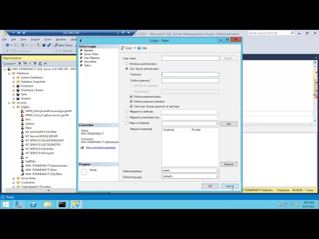Image resolution: width=319 pixels, height=239 pixels.
Task: Click the Help question-mark icon in dialog
Action: point(139,48)
